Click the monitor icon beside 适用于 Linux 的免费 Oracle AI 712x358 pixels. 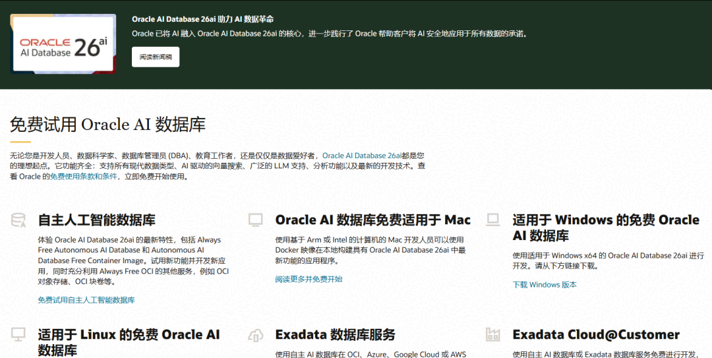click(18, 335)
